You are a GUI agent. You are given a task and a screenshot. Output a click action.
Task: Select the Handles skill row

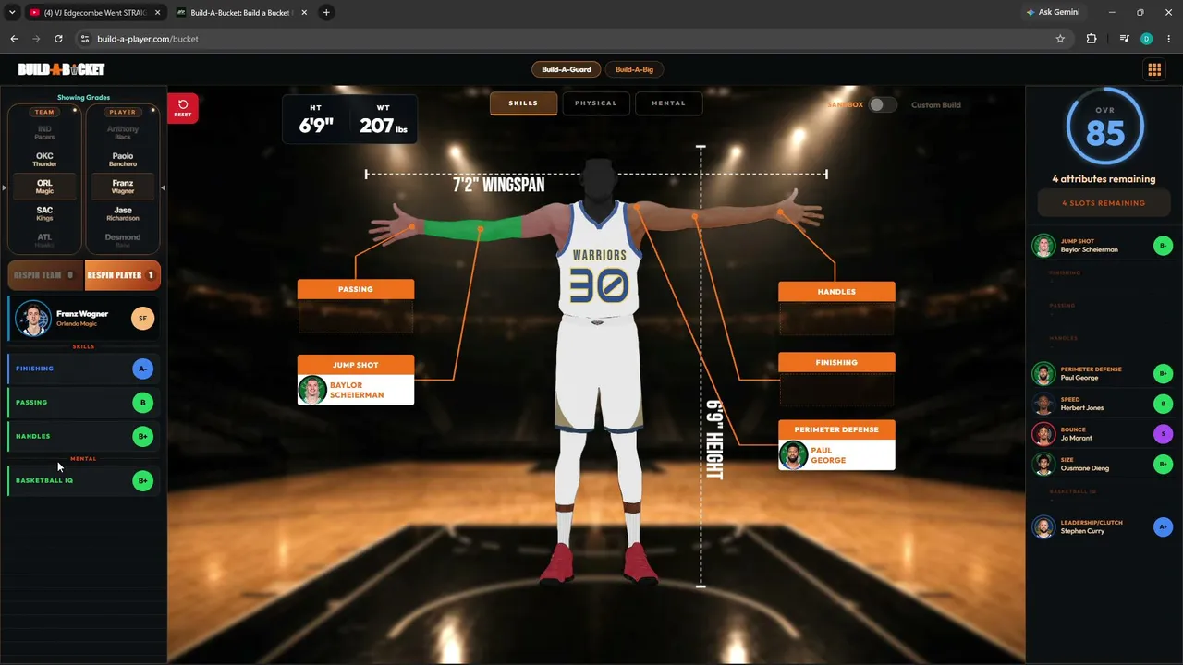click(x=84, y=436)
